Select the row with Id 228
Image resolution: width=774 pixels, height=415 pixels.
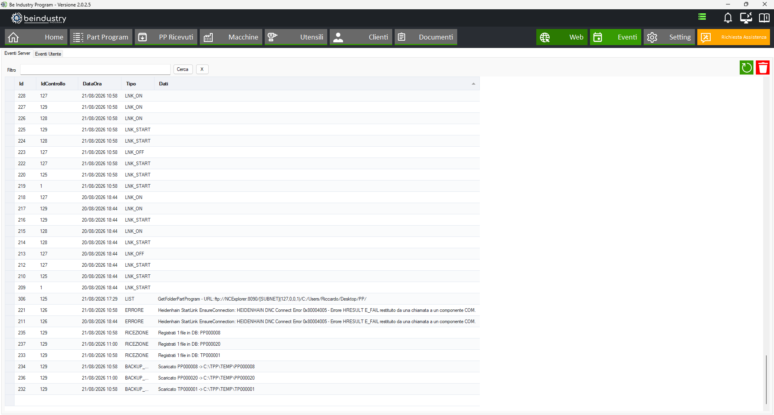[x=242, y=96]
